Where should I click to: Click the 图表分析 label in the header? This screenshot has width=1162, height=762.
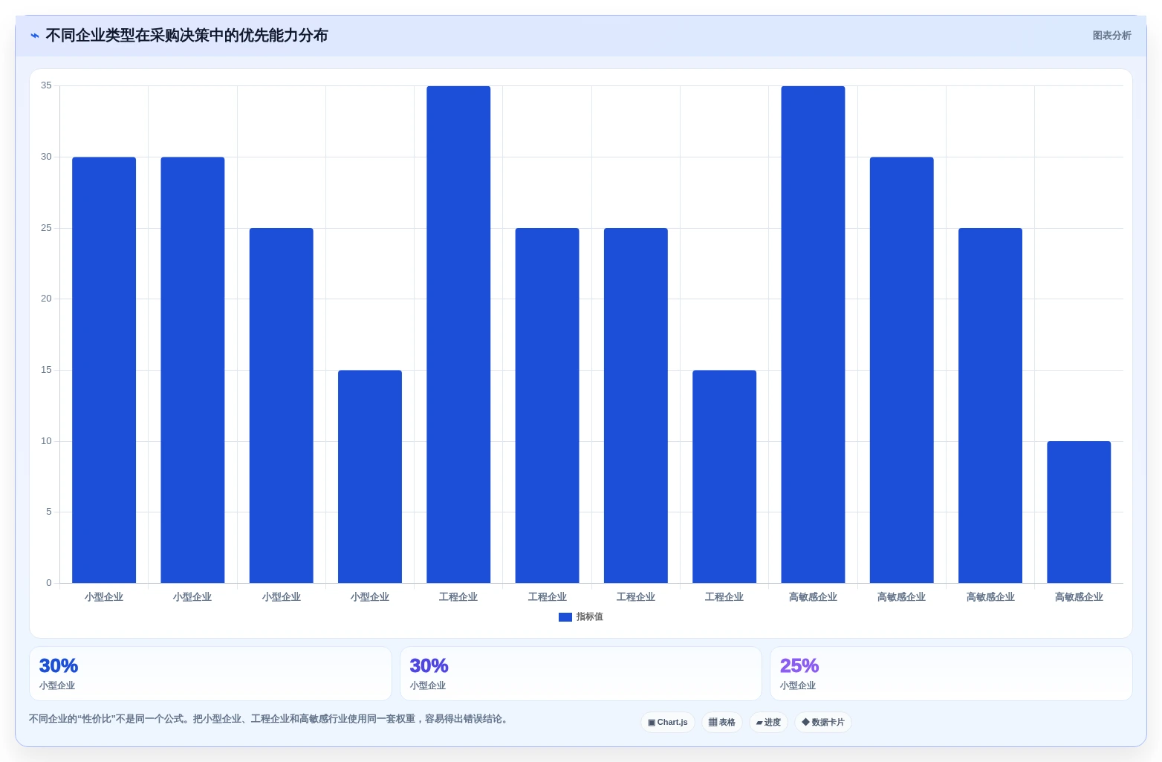[1111, 36]
